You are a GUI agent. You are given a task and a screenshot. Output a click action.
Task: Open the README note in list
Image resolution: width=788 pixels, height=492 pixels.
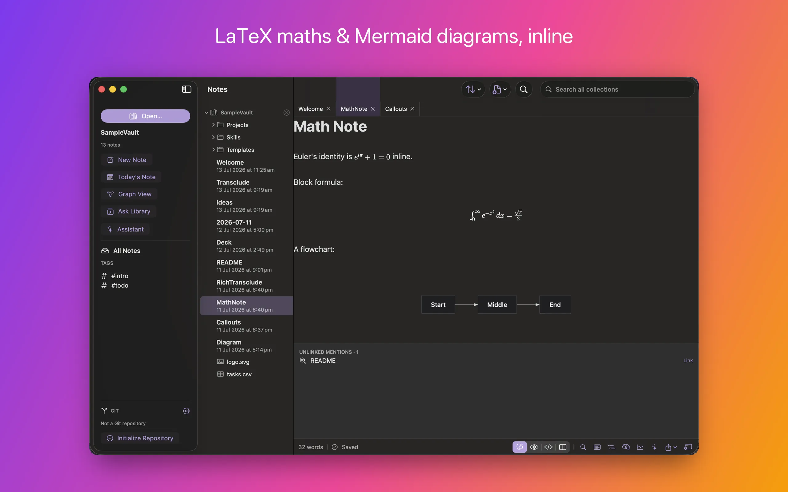(x=247, y=266)
